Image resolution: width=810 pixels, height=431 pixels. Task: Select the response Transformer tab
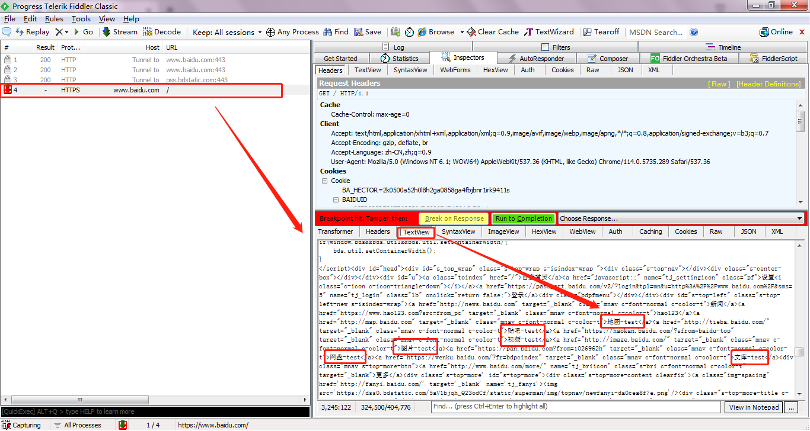[336, 231]
